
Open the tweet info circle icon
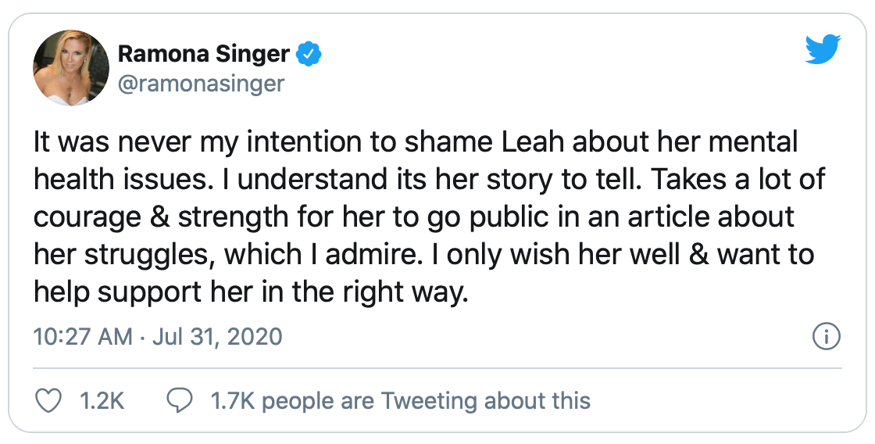[x=826, y=337]
